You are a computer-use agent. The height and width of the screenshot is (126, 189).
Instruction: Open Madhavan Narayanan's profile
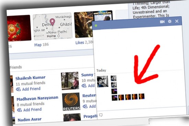tap(37, 98)
